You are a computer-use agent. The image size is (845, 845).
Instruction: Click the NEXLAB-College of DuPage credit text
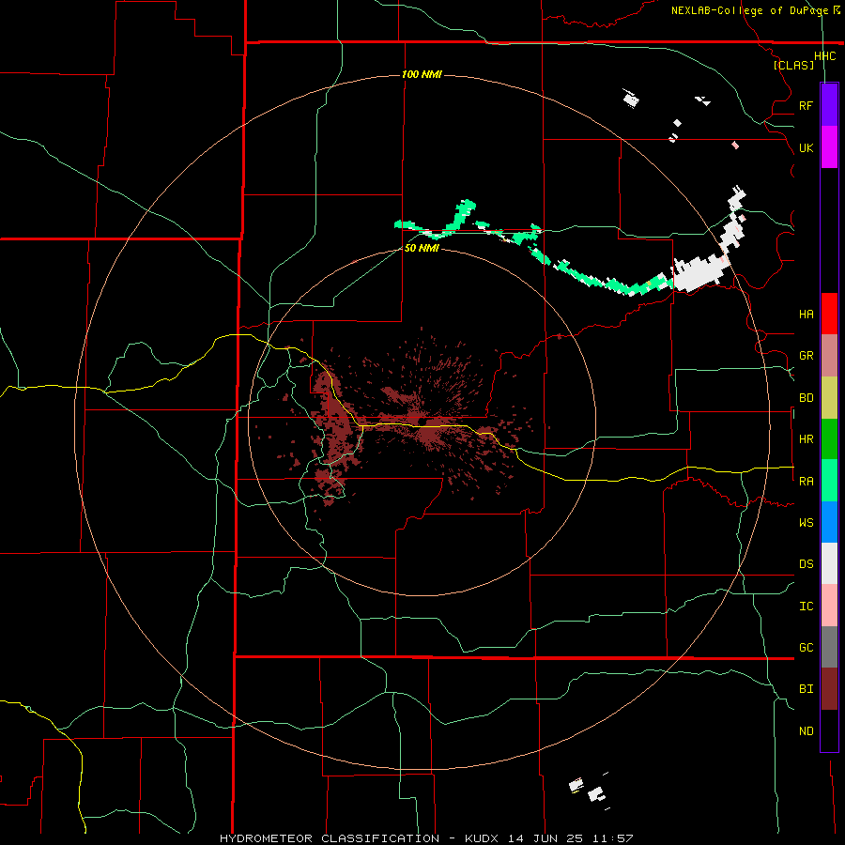(x=749, y=10)
